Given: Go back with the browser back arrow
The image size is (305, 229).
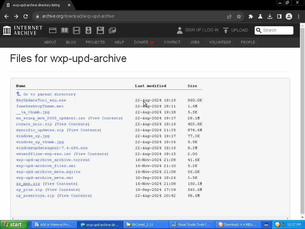Looking at the screenshot, I should 7,16.
